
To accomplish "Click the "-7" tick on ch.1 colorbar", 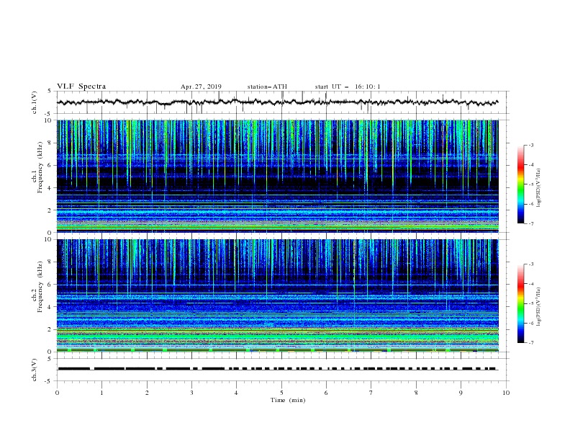I will point(530,223).
